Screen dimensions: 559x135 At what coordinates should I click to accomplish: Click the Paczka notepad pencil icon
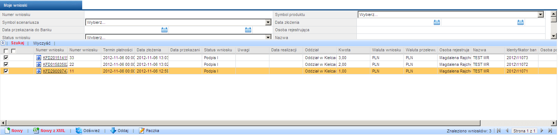(x=142, y=131)
